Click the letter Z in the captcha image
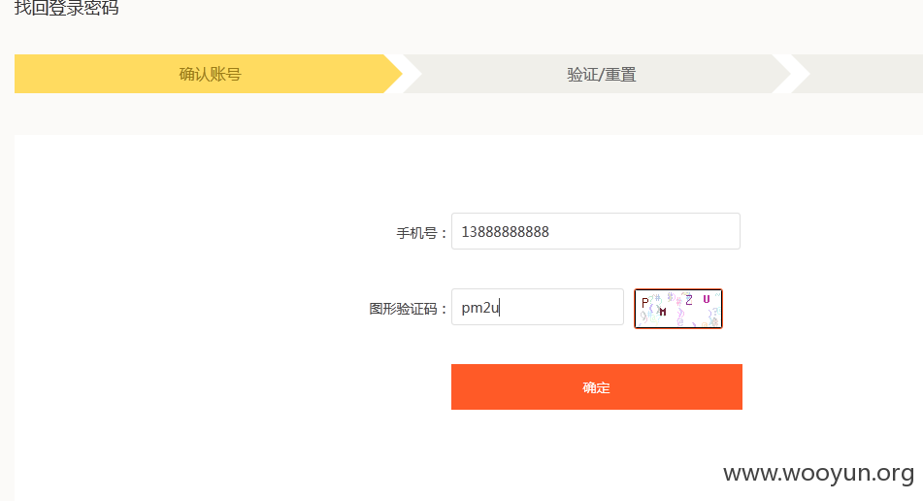923x501 pixels. pos(689,300)
